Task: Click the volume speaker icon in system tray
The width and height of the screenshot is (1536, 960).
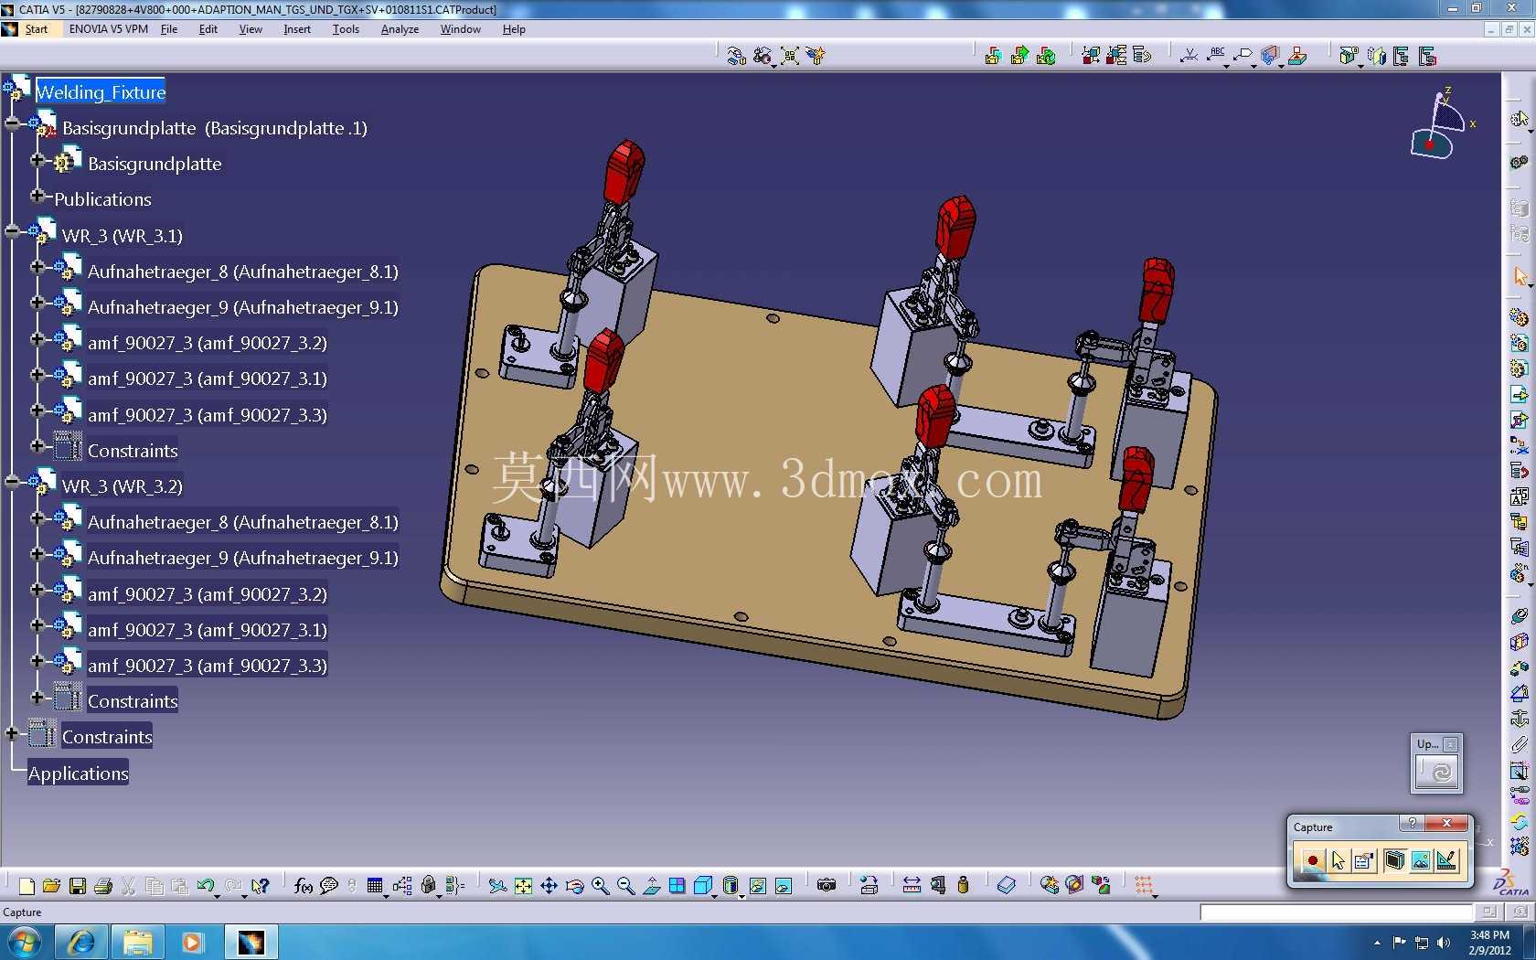Action: point(1444,943)
